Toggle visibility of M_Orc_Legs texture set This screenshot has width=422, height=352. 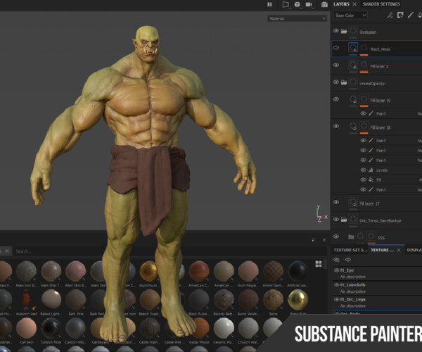click(x=336, y=299)
